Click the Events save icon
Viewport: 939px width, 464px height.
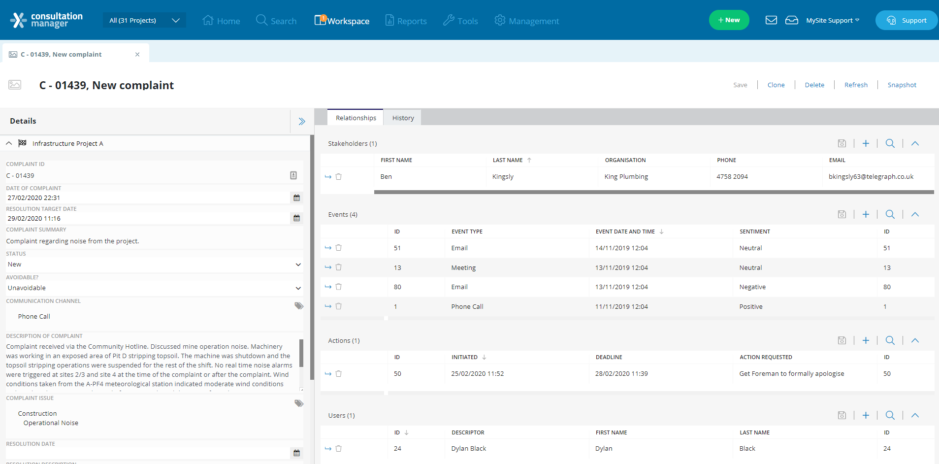842,214
